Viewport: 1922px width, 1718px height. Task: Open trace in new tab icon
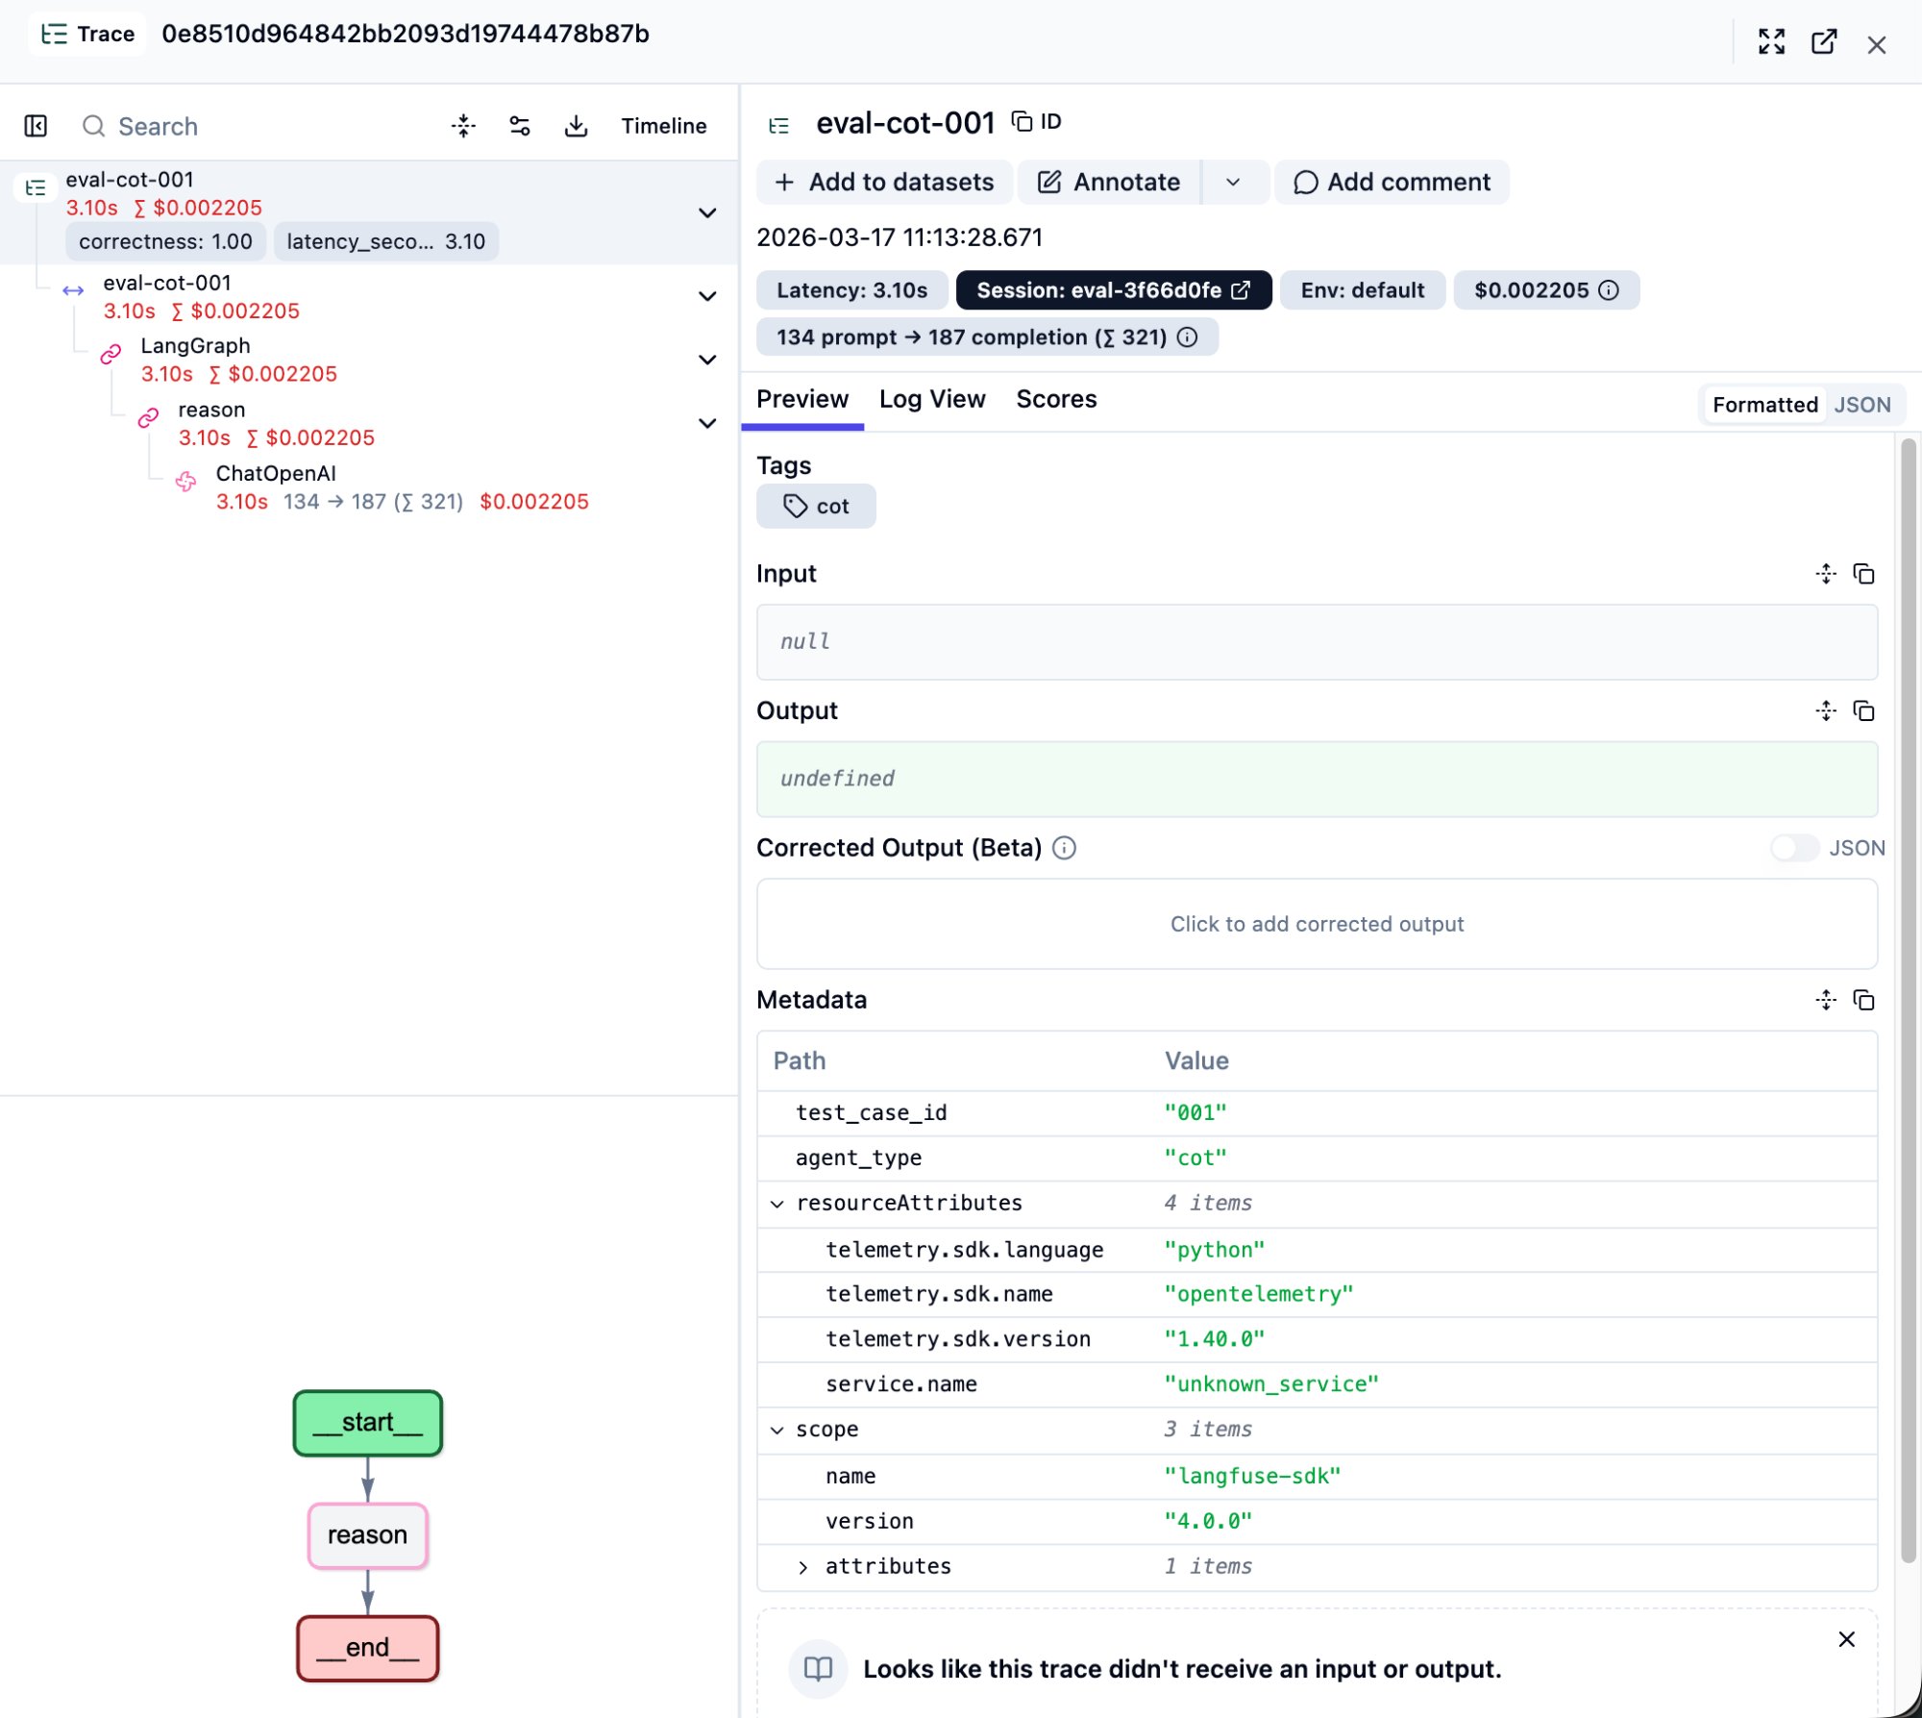pyautogui.click(x=1823, y=41)
